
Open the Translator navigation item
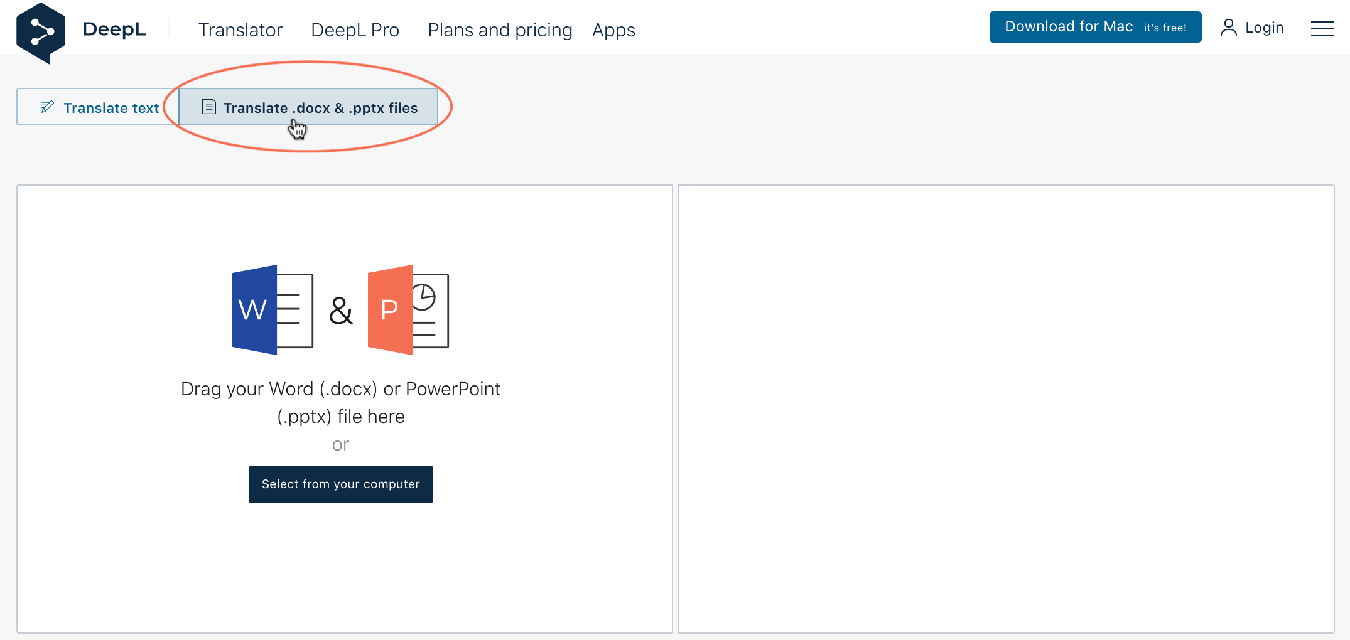click(x=240, y=30)
